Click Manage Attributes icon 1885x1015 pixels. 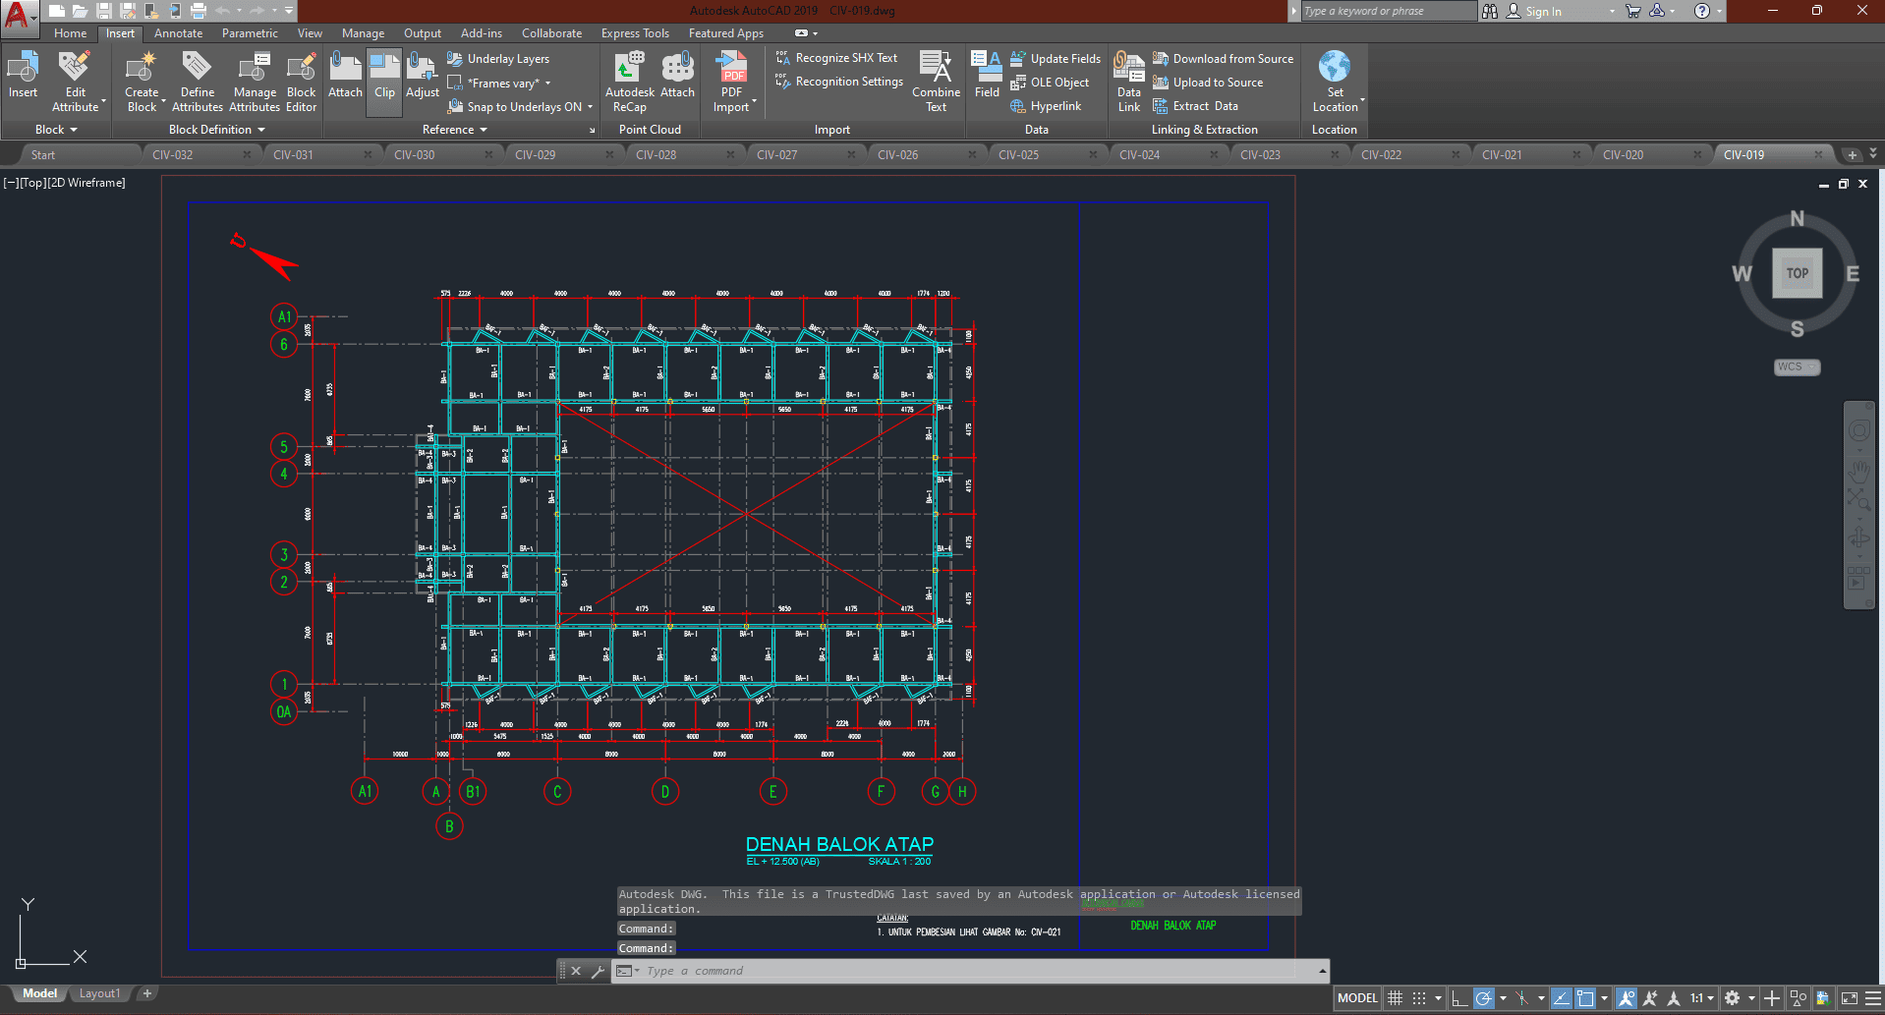(x=255, y=83)
